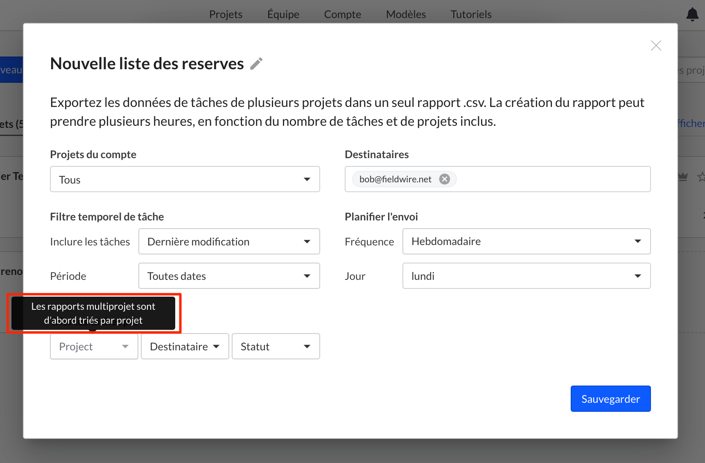Go to the Projets menu

[226, 14]
